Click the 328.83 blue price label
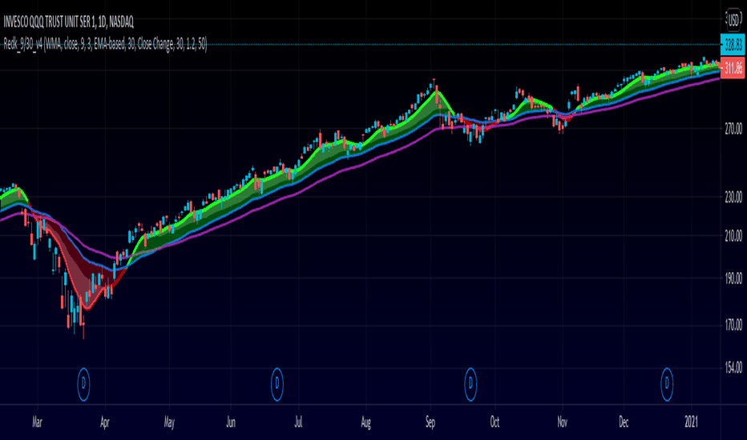Screen dimensions: 747x440 (x=733, y=45)
